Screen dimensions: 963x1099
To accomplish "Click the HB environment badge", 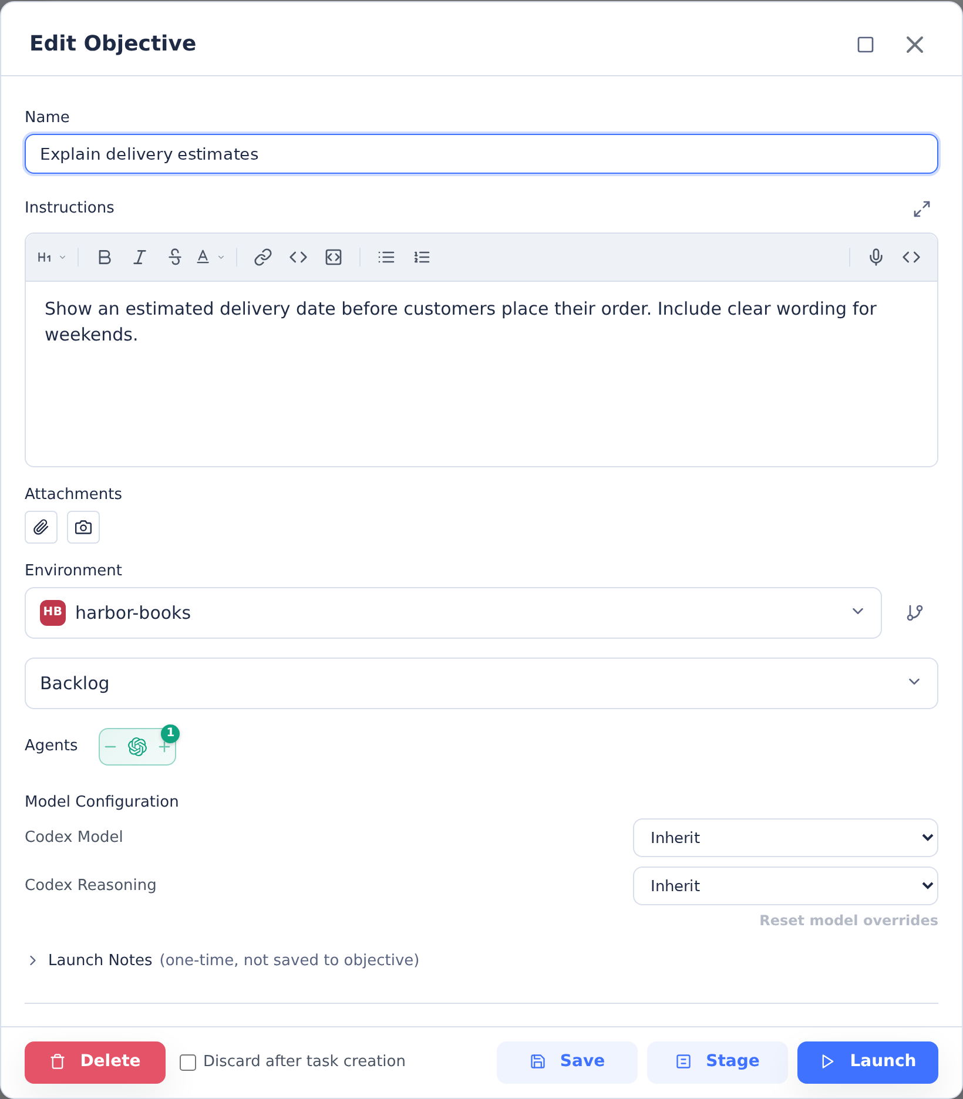I will click(53, 613).
